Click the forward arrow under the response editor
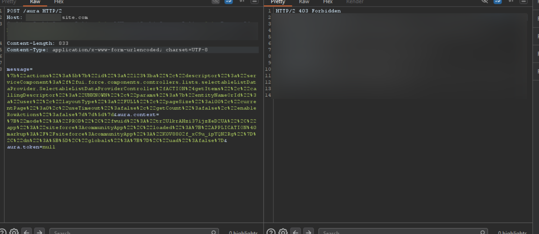This screenshot has width=539, height=234. pos(309,232)
